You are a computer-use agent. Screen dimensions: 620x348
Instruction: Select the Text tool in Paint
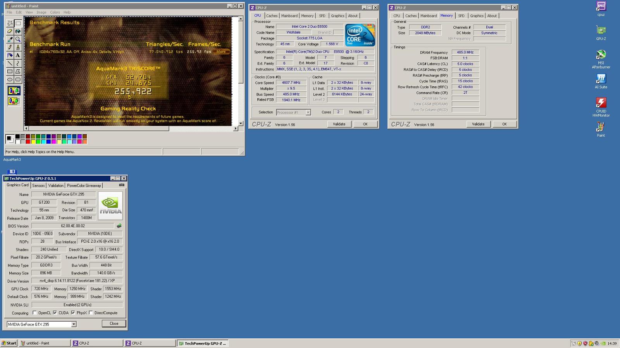pyautogui.click(x=18, y=55)
